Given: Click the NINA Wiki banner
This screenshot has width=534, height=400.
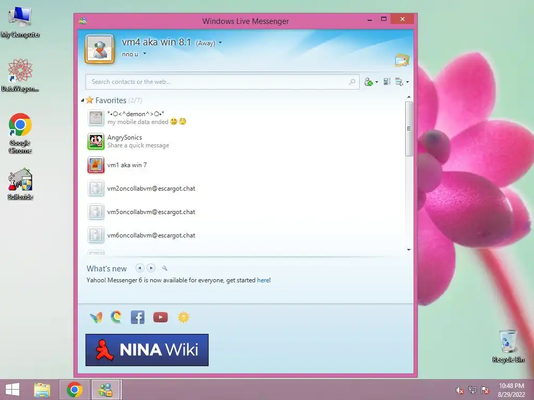Looking at the screenshot, I should point(147,350).
